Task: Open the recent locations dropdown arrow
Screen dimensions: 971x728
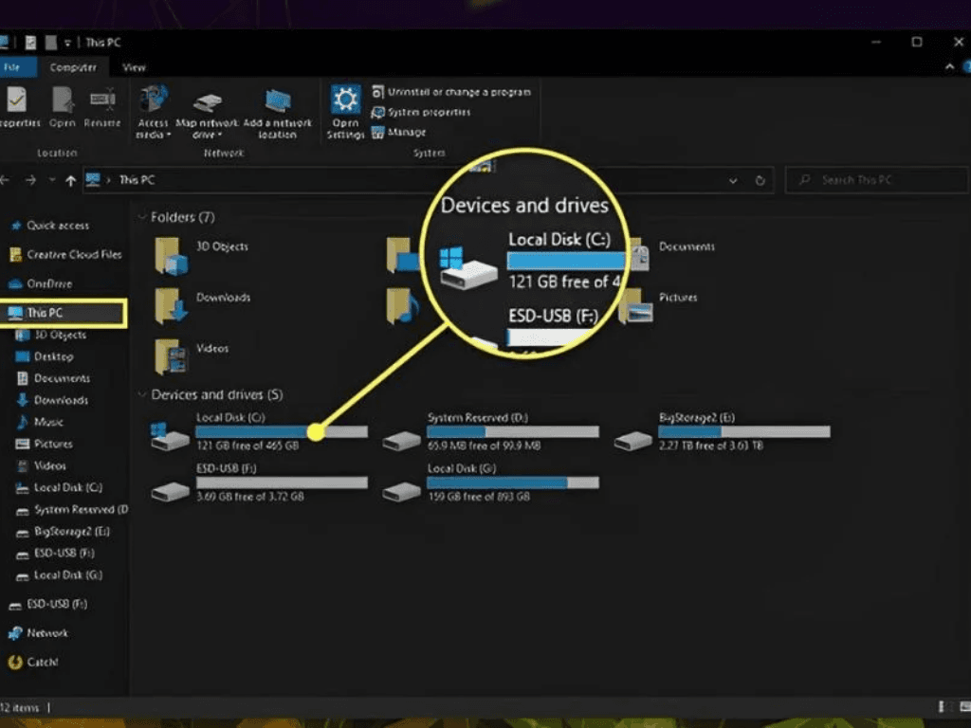Action: 52,180
